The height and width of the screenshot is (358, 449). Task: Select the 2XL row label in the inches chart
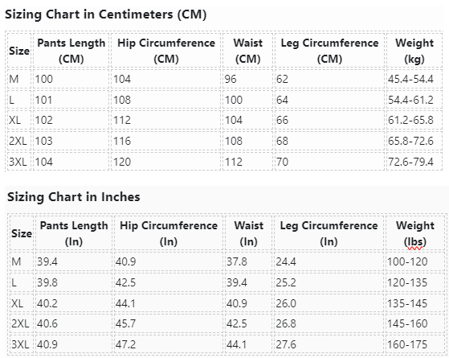pyautogui.click(x=22, y=323)
